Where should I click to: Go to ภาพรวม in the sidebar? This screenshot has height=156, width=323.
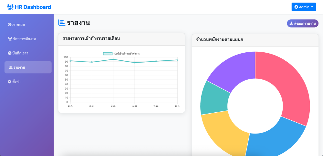coord(28,25)
